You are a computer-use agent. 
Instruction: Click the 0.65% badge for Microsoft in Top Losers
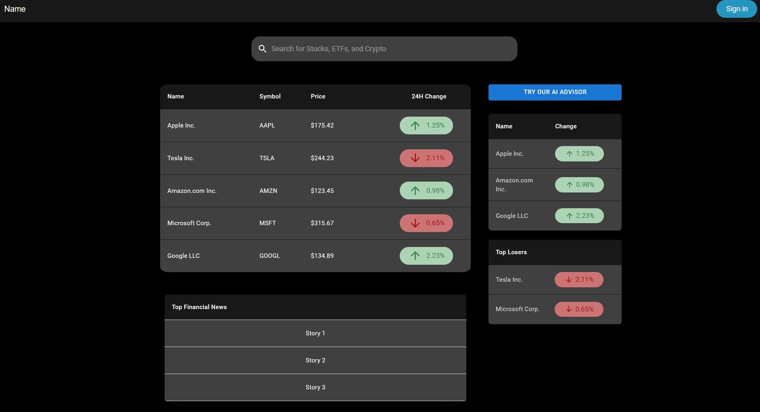coord(579,309)
